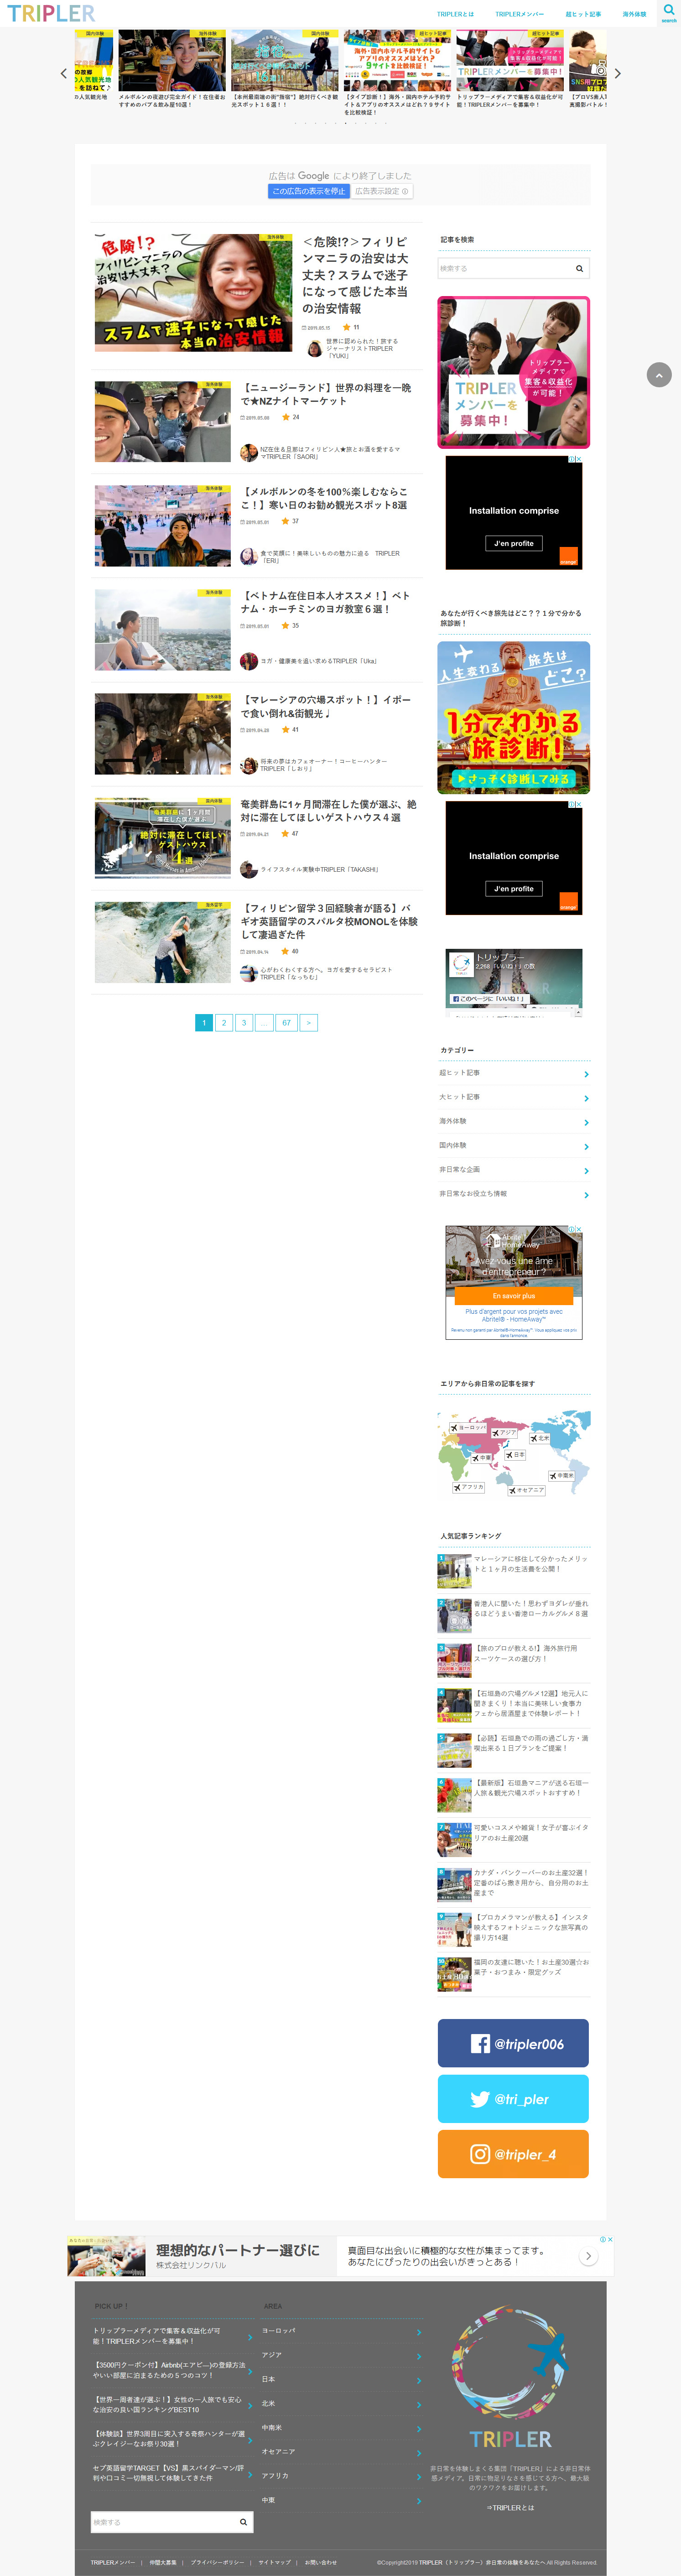
Task: Close the bottom banner ad X icon
Action: [x=610, y=2239]
